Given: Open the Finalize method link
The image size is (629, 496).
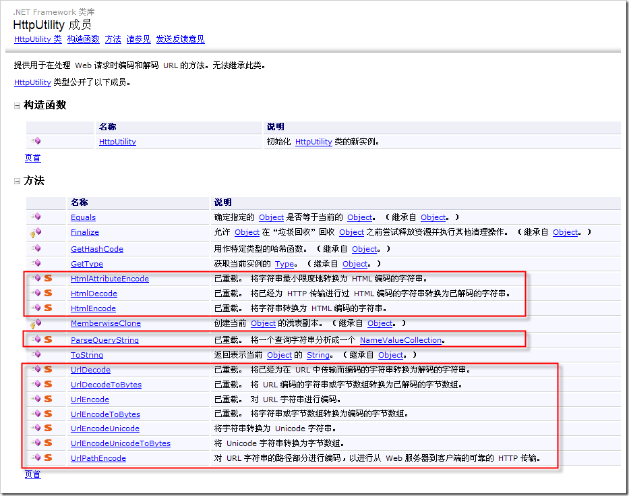Looking at the screenshot, I should 85,232.
